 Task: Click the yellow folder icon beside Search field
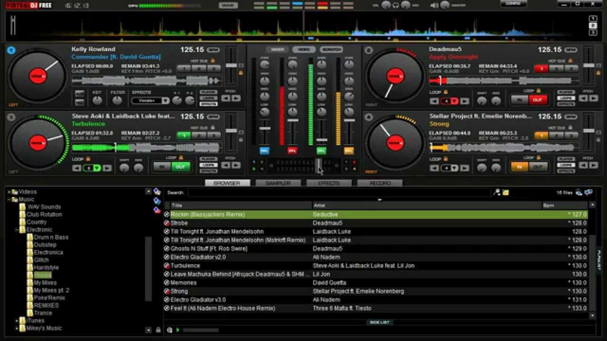(x=506, y=192)
